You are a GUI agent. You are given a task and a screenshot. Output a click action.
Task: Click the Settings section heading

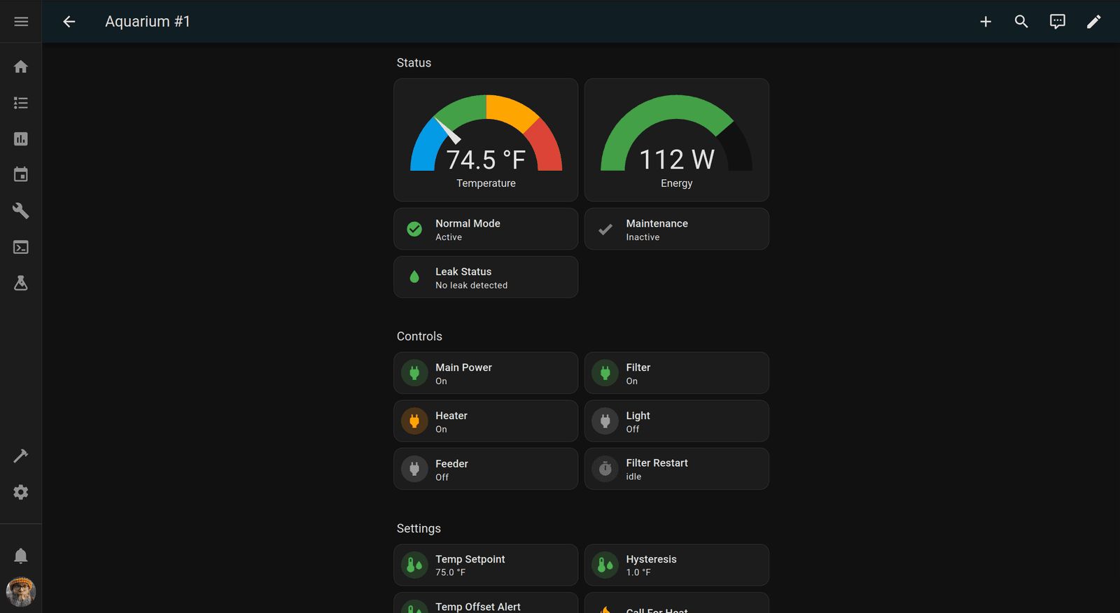click(419, 528)
